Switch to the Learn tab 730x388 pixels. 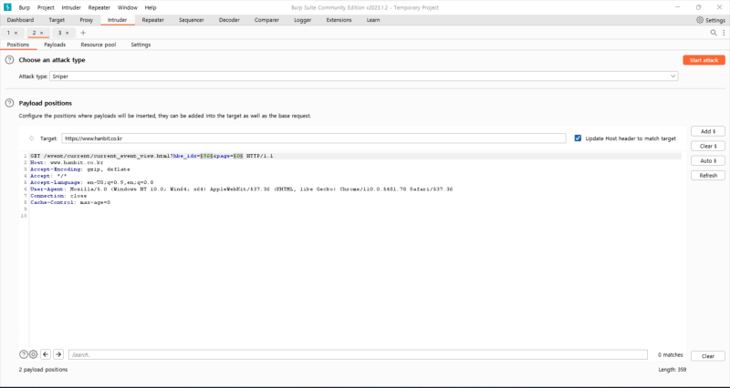click(373, 20)
